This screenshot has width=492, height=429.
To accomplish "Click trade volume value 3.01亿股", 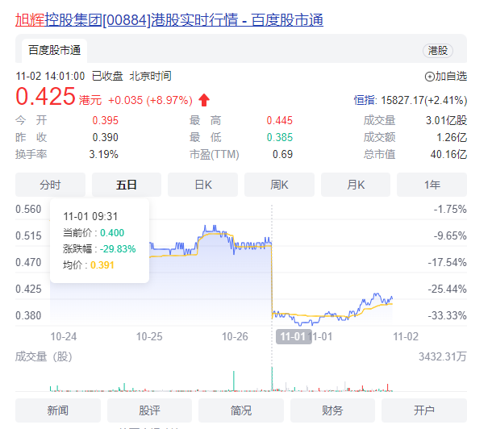I will tap(446, 120).
